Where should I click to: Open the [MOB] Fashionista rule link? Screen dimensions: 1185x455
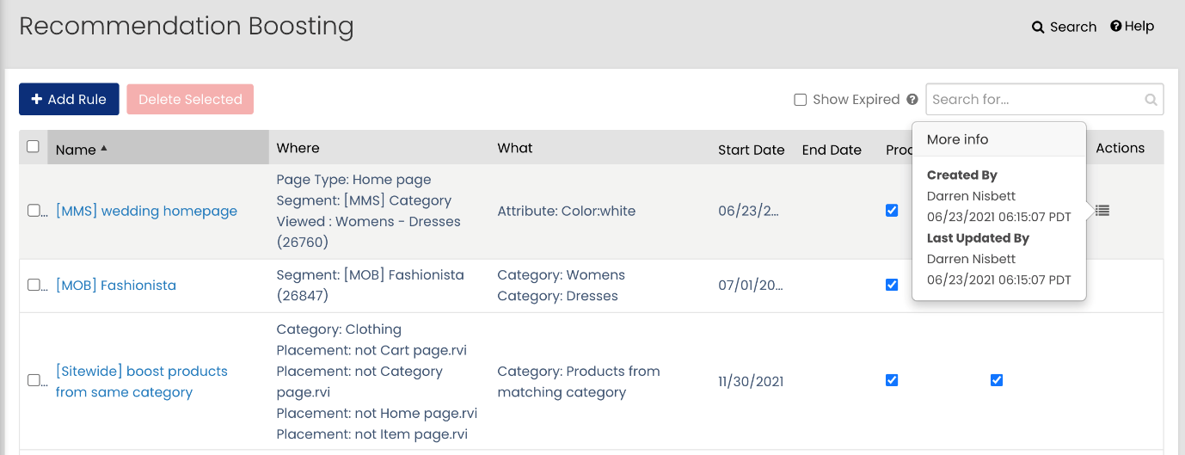(116, 285)
